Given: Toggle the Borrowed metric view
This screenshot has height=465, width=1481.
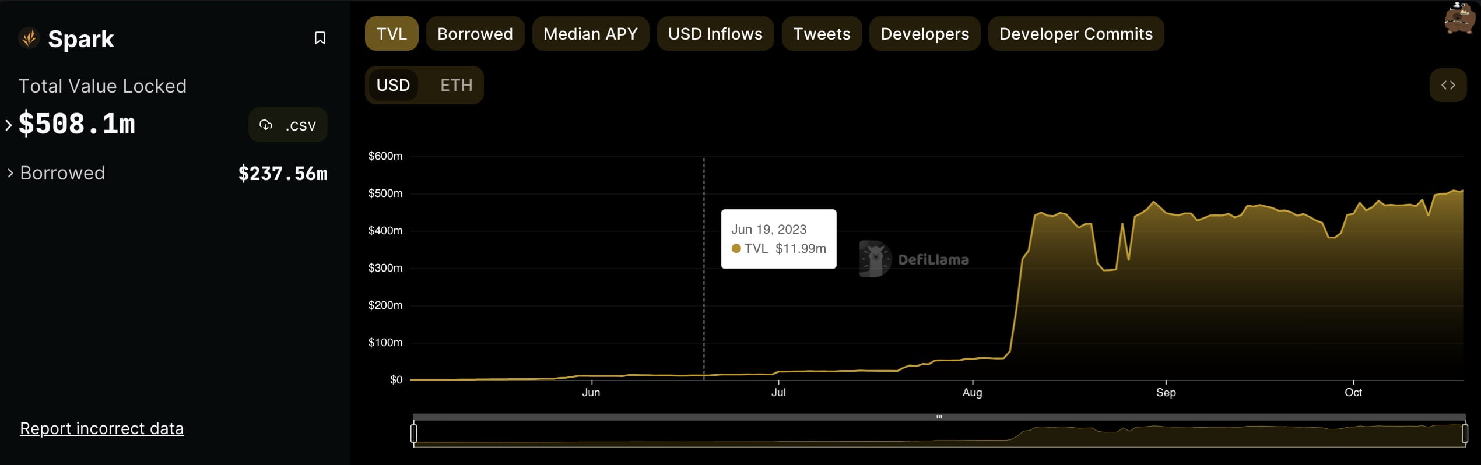Looking at the screenshot, I should pyautogui.click(x=475, y=33).
